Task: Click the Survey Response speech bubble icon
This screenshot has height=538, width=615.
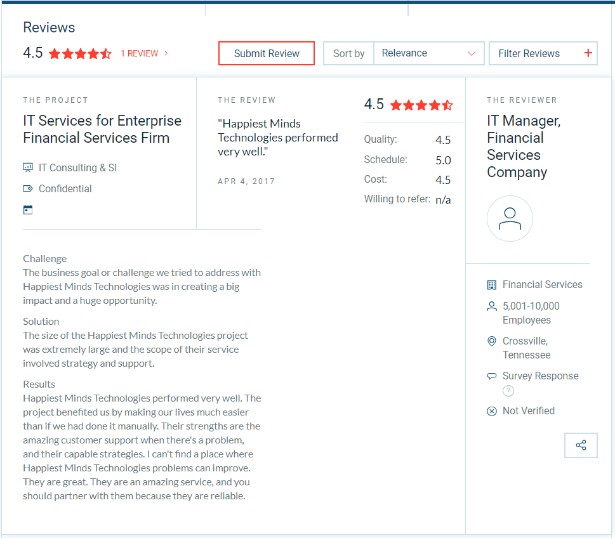Action: point(491,376)
